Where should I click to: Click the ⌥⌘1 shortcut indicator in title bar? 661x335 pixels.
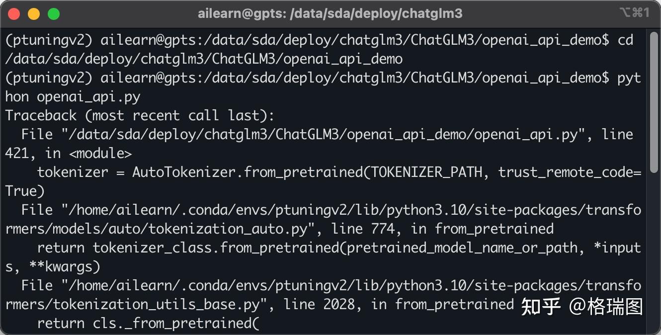[x=635, y=13]
